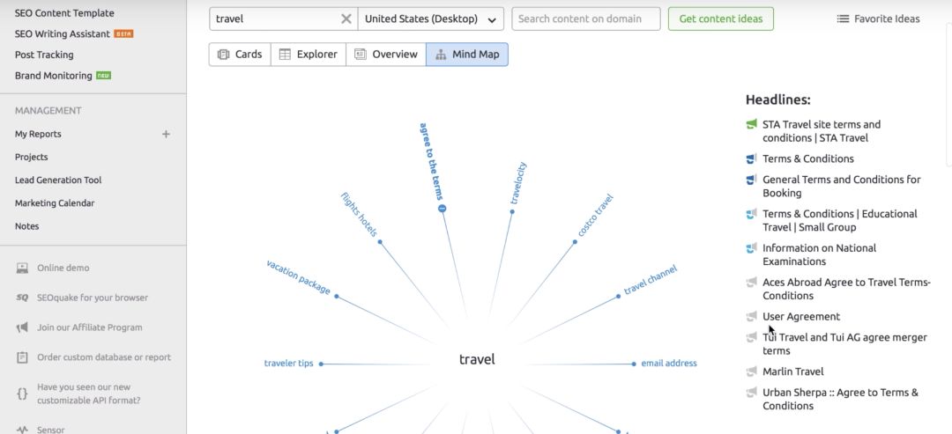952x434 pixels.
Task: Click the custom database clipboard icon
Action: [22, 357]
